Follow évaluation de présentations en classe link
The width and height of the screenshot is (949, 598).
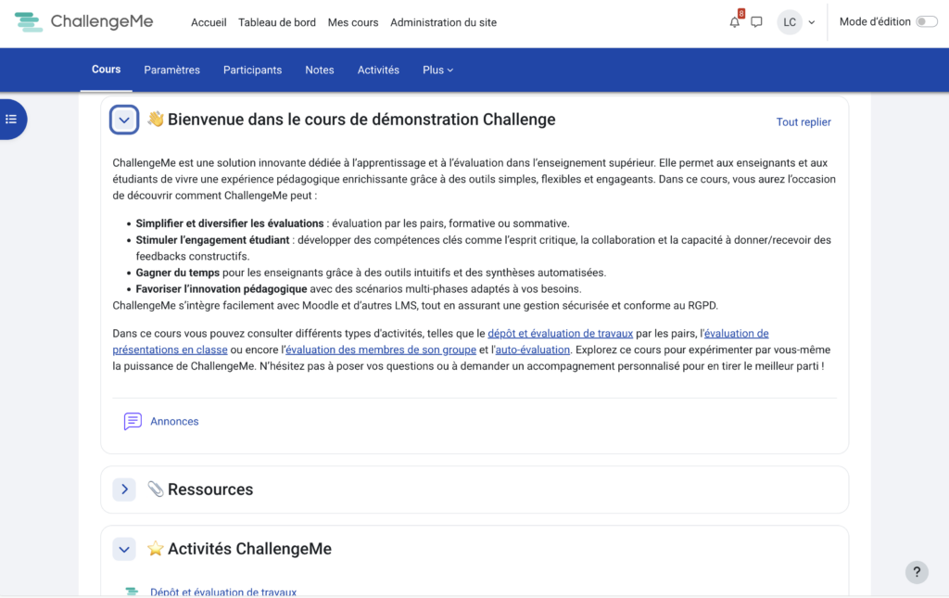(x=737, y=334)
